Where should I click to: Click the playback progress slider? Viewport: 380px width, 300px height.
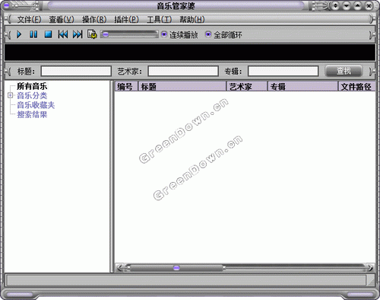(x=129, y=34)
